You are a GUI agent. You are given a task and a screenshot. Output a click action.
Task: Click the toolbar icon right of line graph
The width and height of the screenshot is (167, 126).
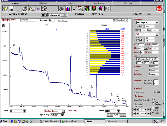tap(44, 9)
